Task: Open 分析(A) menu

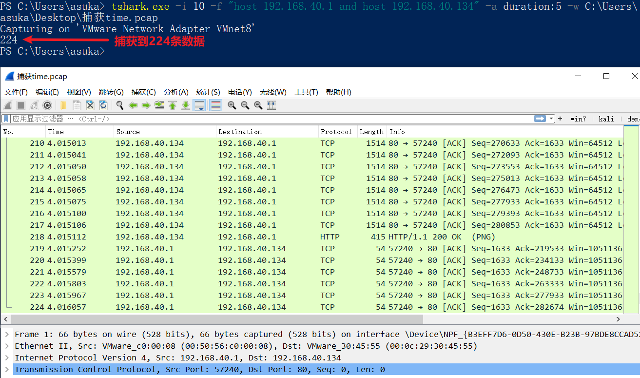Action: click(176, 92)
